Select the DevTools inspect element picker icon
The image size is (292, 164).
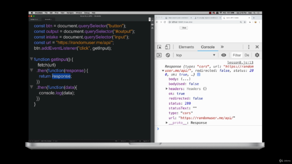click(x=159, y=47)
